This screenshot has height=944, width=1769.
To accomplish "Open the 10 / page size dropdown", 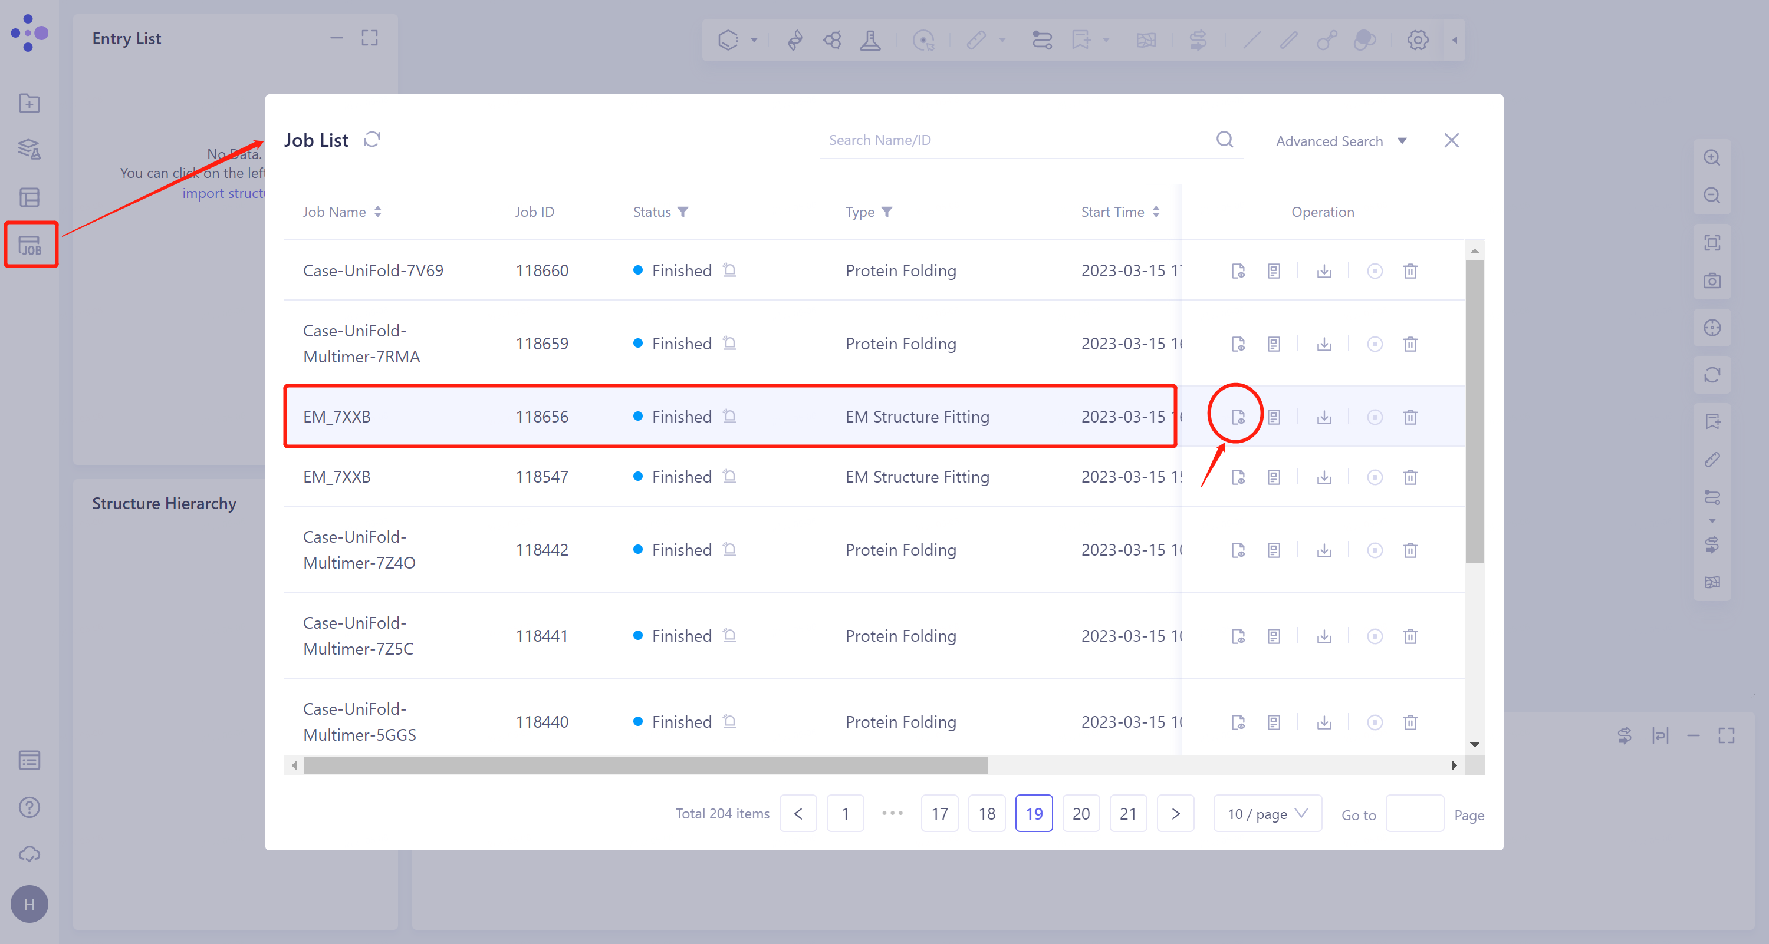I will tap(1267, 814).
